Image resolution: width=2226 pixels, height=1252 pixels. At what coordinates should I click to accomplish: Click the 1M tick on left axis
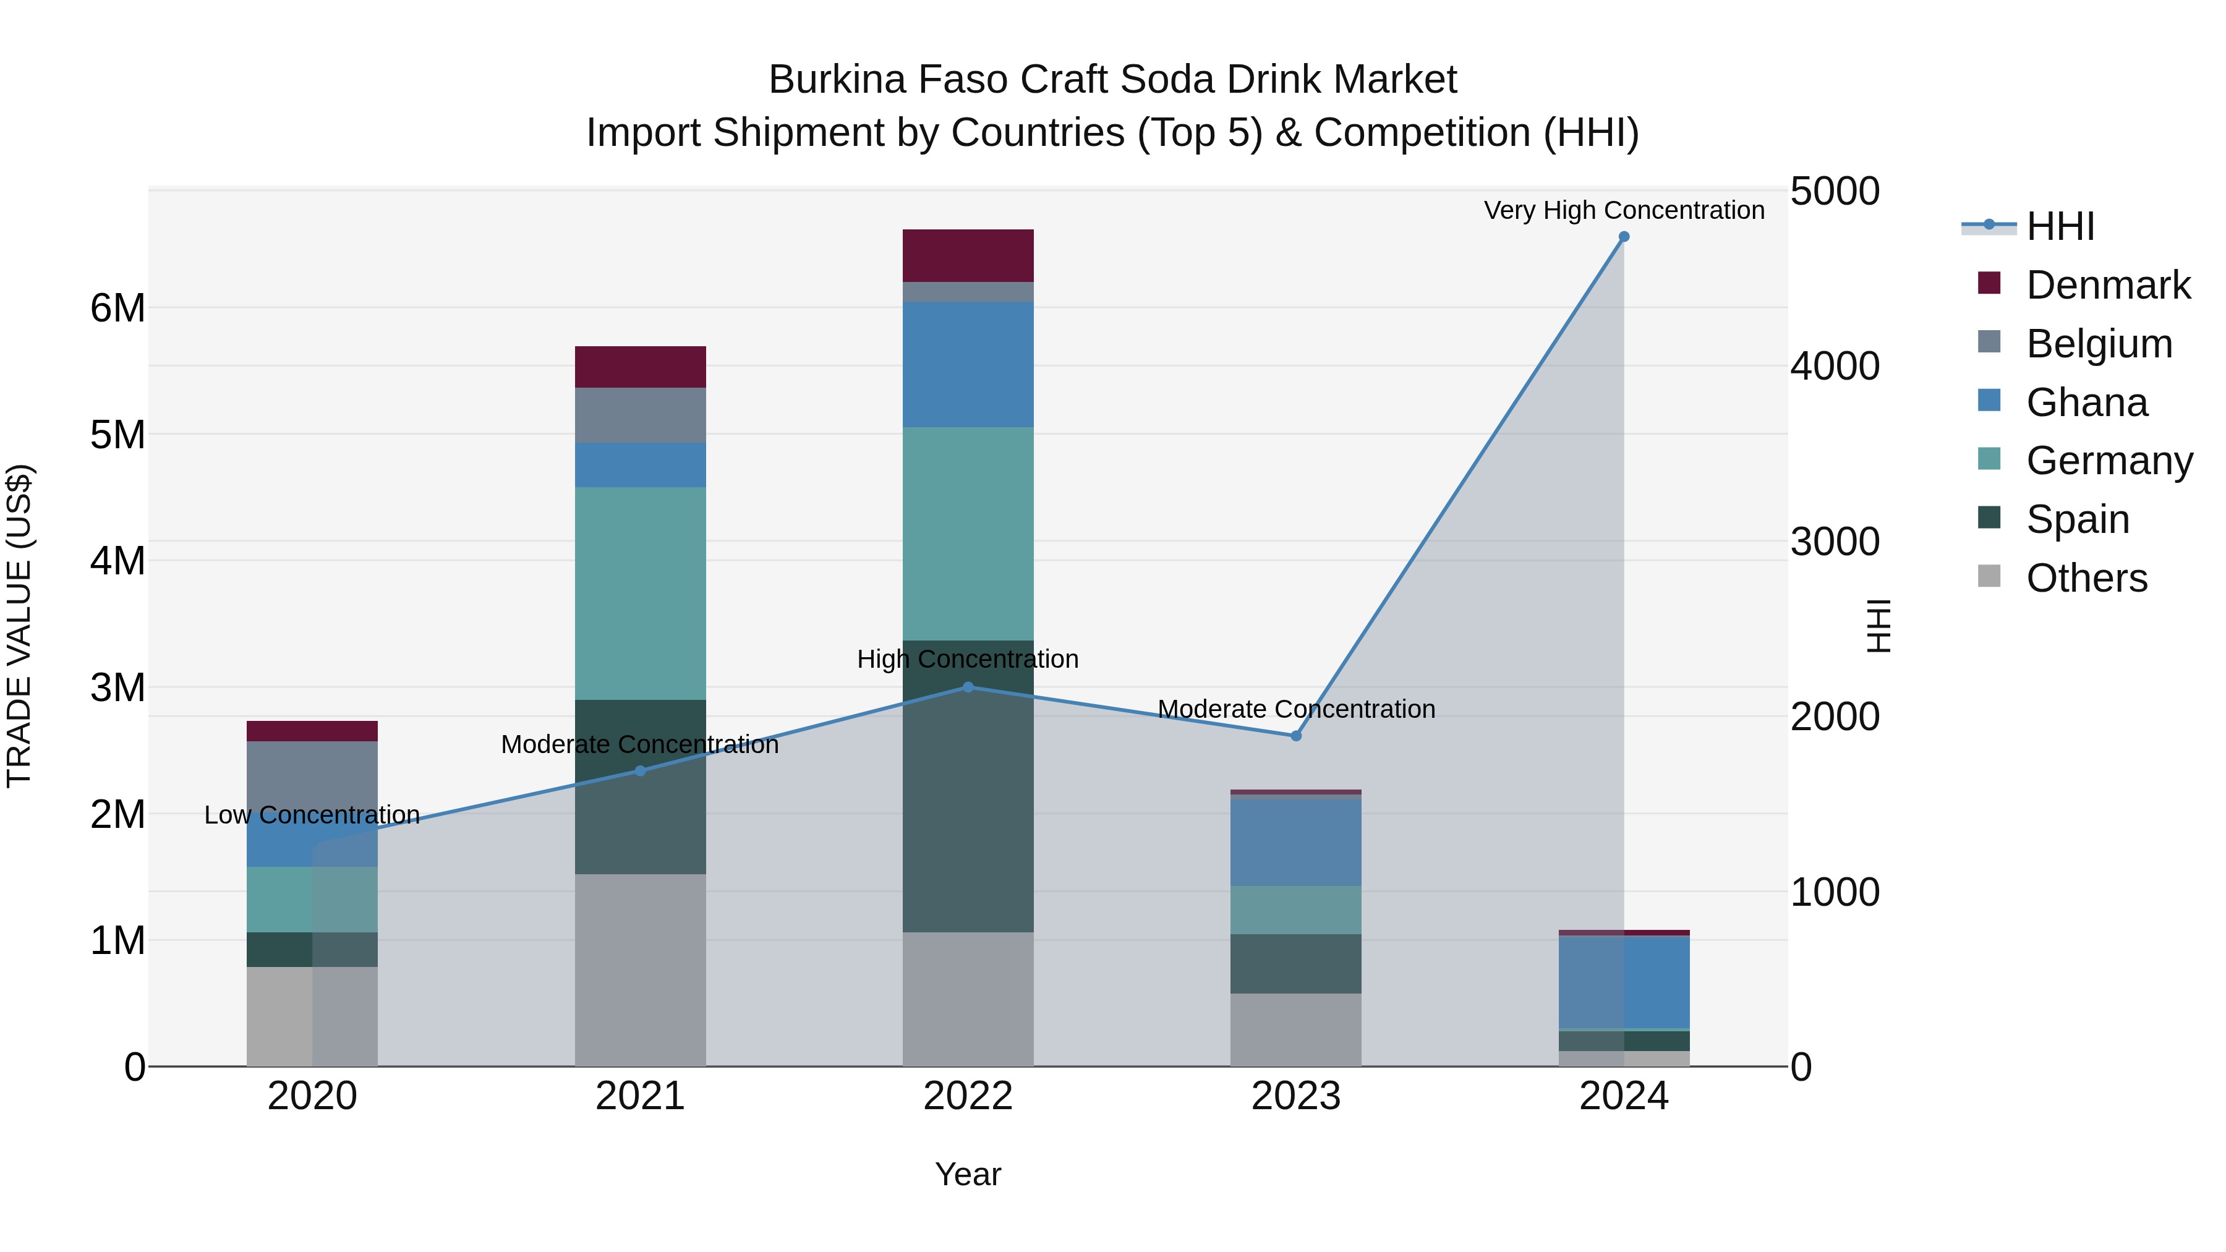pyautogui.click(x=118, y=941)
